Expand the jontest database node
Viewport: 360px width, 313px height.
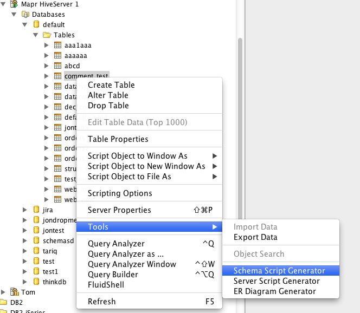coord(25,230)
